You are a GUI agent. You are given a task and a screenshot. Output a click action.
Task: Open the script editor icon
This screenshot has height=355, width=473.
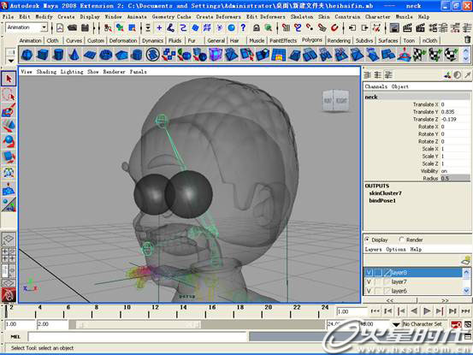pyautogui.click(x=468, y=336)
